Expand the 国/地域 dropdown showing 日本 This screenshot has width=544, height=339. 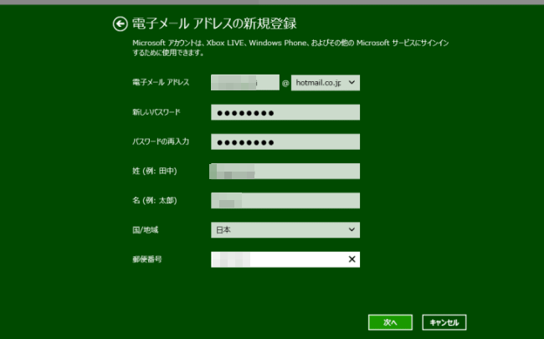pos(285,229)
